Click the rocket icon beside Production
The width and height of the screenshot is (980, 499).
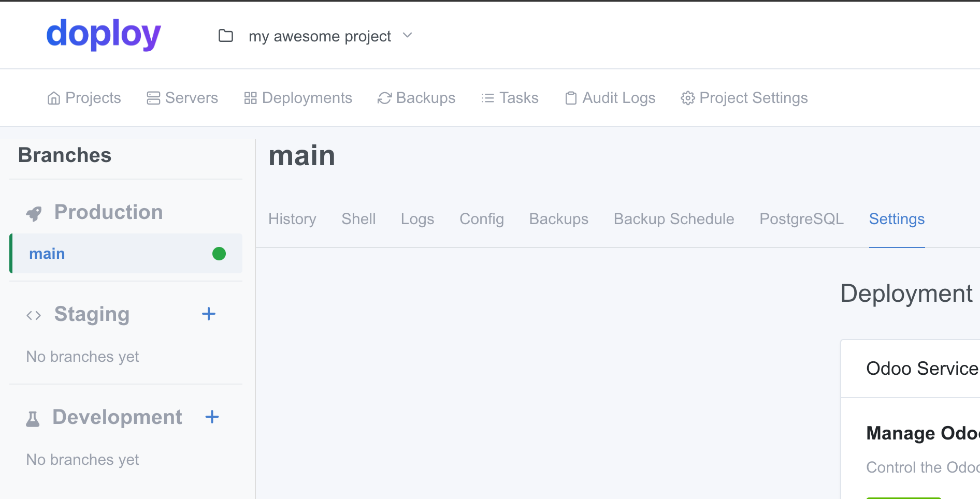point(34,212)
